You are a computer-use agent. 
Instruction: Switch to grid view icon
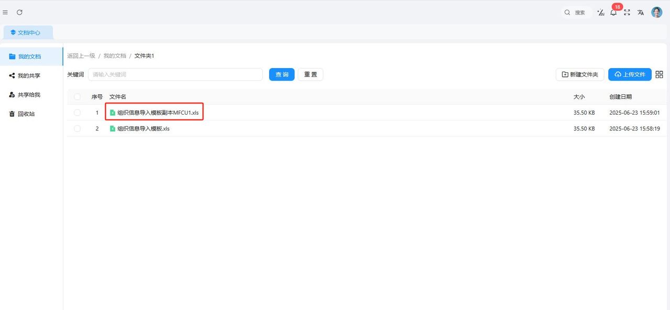(x=660, y=74)
